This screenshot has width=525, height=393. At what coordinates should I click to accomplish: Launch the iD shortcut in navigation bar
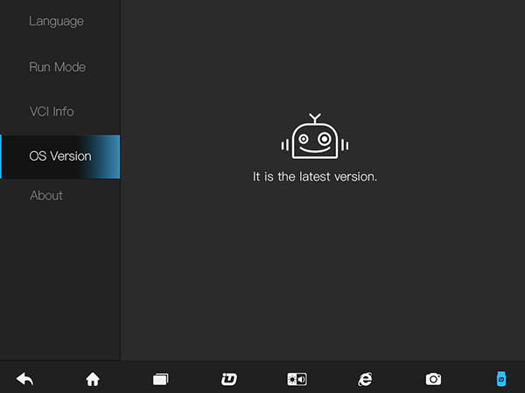[229, 379]
